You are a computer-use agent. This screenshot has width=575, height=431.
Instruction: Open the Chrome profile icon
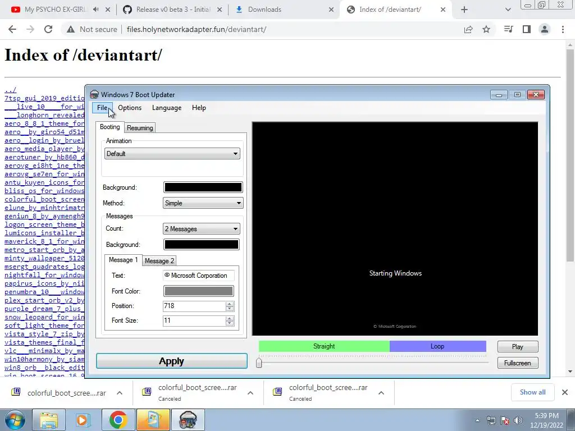click(x=545, y=29)
